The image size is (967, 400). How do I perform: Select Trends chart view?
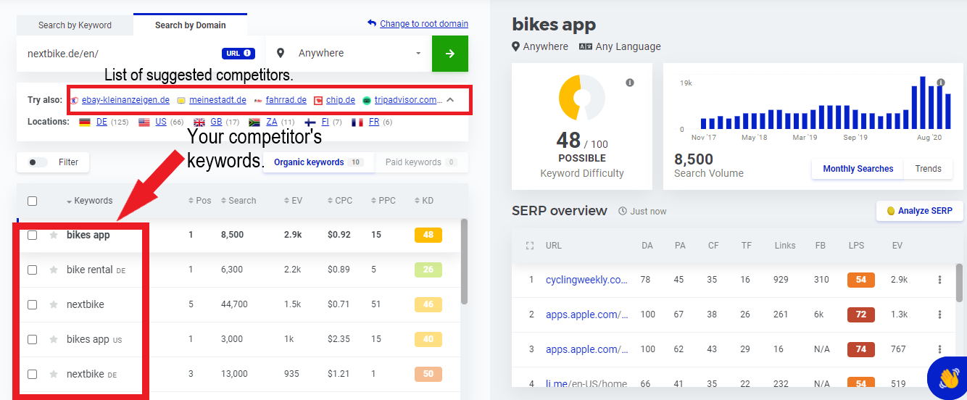[x=928, y=169]
